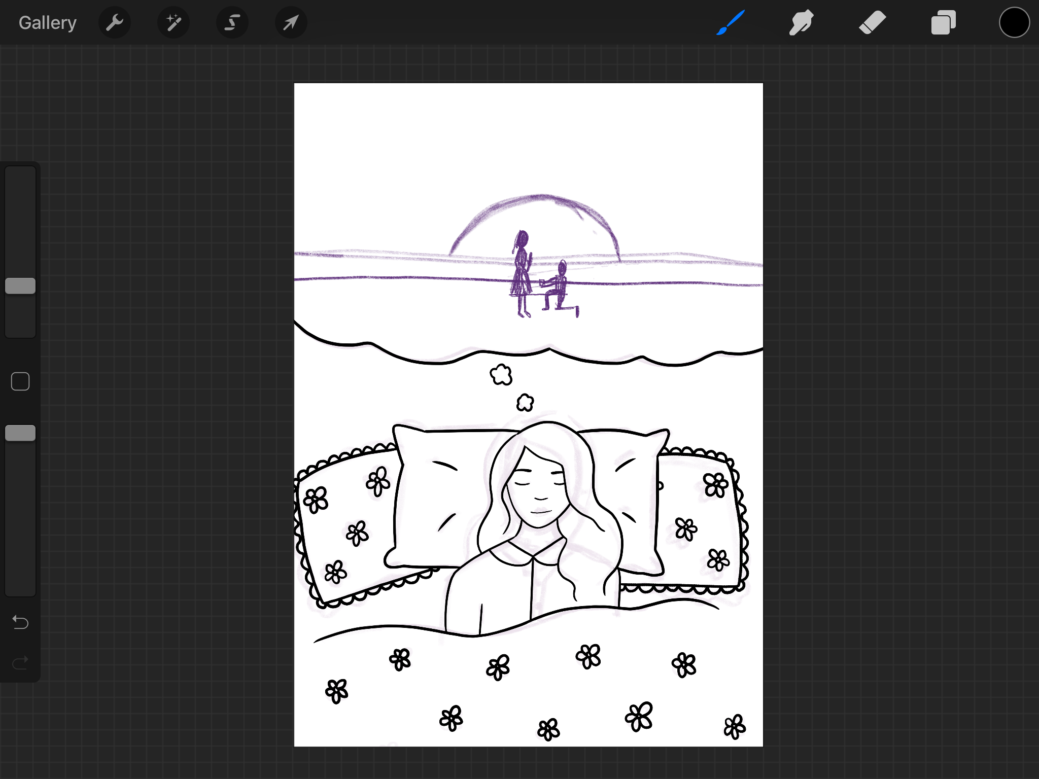Tap the square Modify button in sidebar
Image resolution: width=1039 pixels, height=779 pixels.
pyautogui.click(x=20, y=381)
